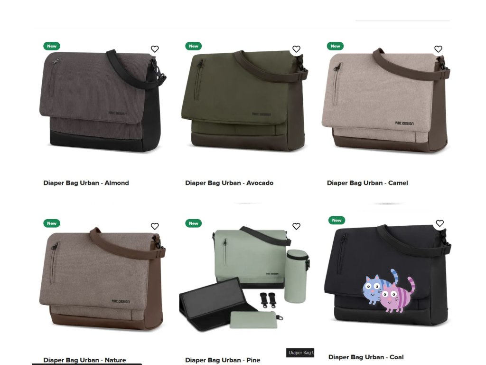Open Diaper Bag Urban - Coal title
486x365 pixels.
(366, 357)
